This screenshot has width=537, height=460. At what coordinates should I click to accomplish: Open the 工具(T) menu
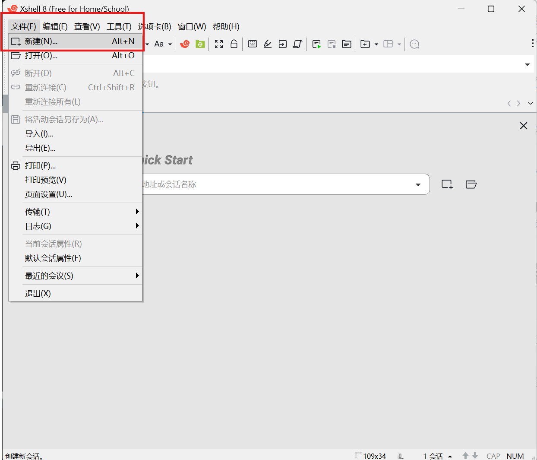(119, 27)
